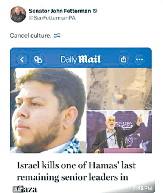Click the Israel flag emoji
Image resolution: width=163 pixels, height=193 pixels.
57,36
